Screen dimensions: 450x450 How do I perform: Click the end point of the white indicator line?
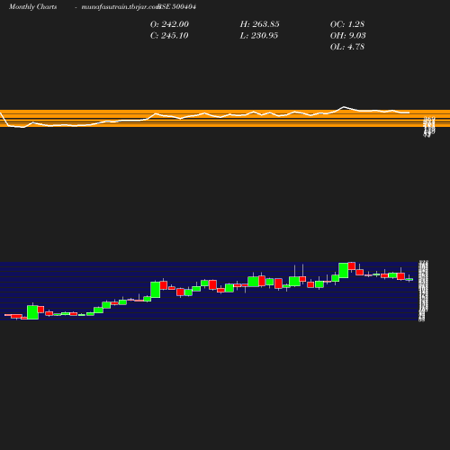[x=409, y=112]
